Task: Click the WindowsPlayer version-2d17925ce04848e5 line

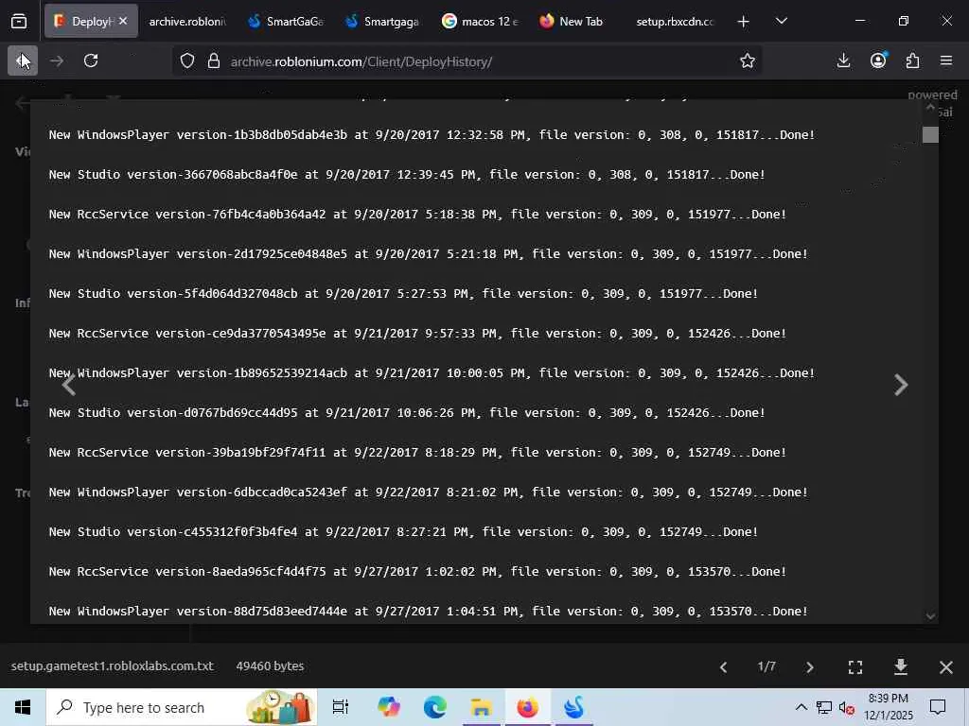Action: coord(429,253)
